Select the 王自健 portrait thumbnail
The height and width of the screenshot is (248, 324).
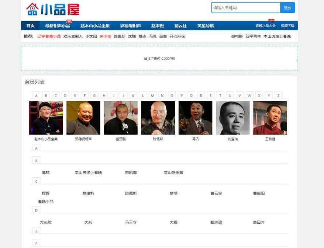pos(270,118)
